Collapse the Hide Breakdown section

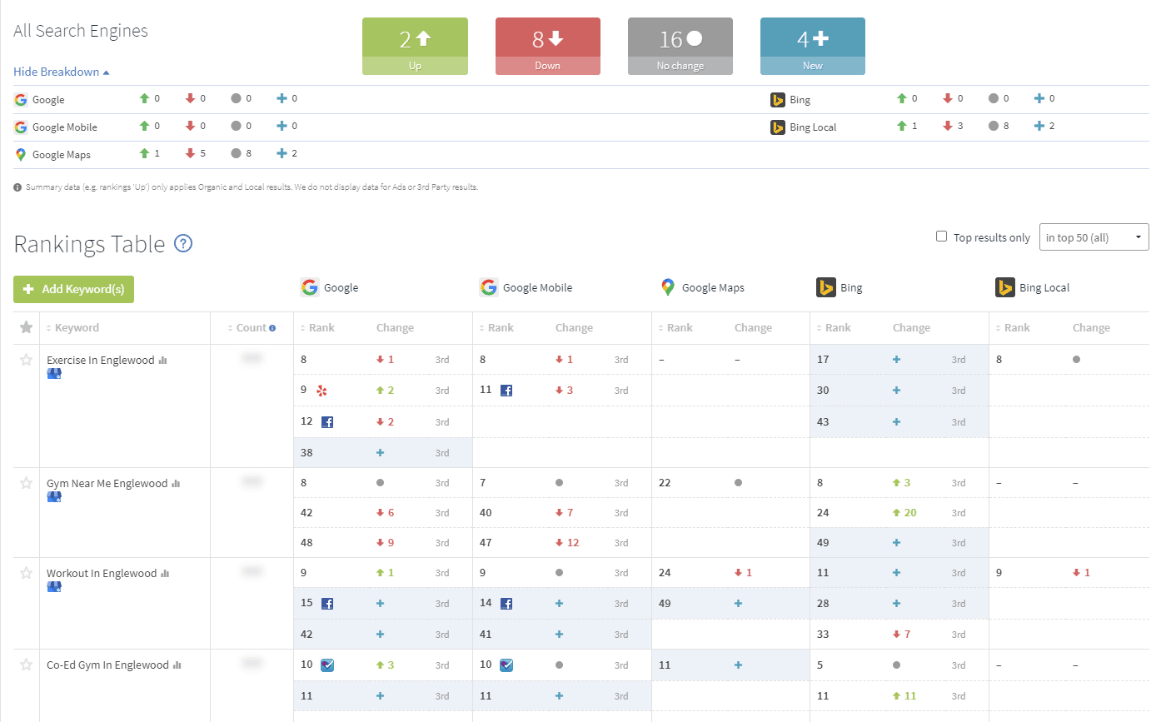(61, 72)
